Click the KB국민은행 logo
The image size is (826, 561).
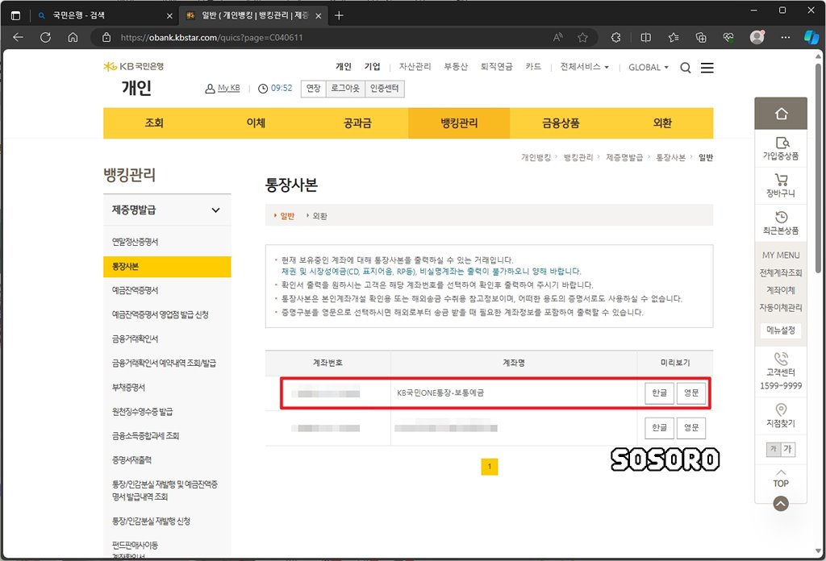pyautogui.click(x=134, y=66)
